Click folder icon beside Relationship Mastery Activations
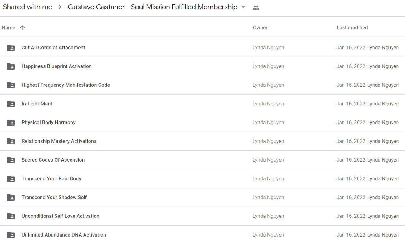Image resolution: width=405 pixels, height=244 pixels. 11,141
